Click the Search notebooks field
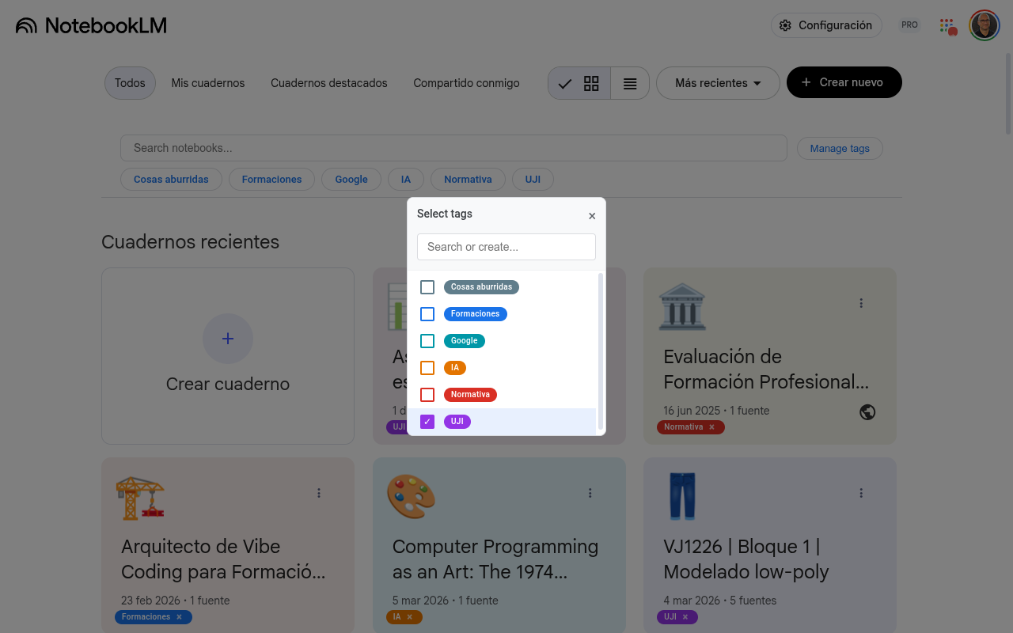The height and width of the screenshot is (633, 1013). point(453,148)
